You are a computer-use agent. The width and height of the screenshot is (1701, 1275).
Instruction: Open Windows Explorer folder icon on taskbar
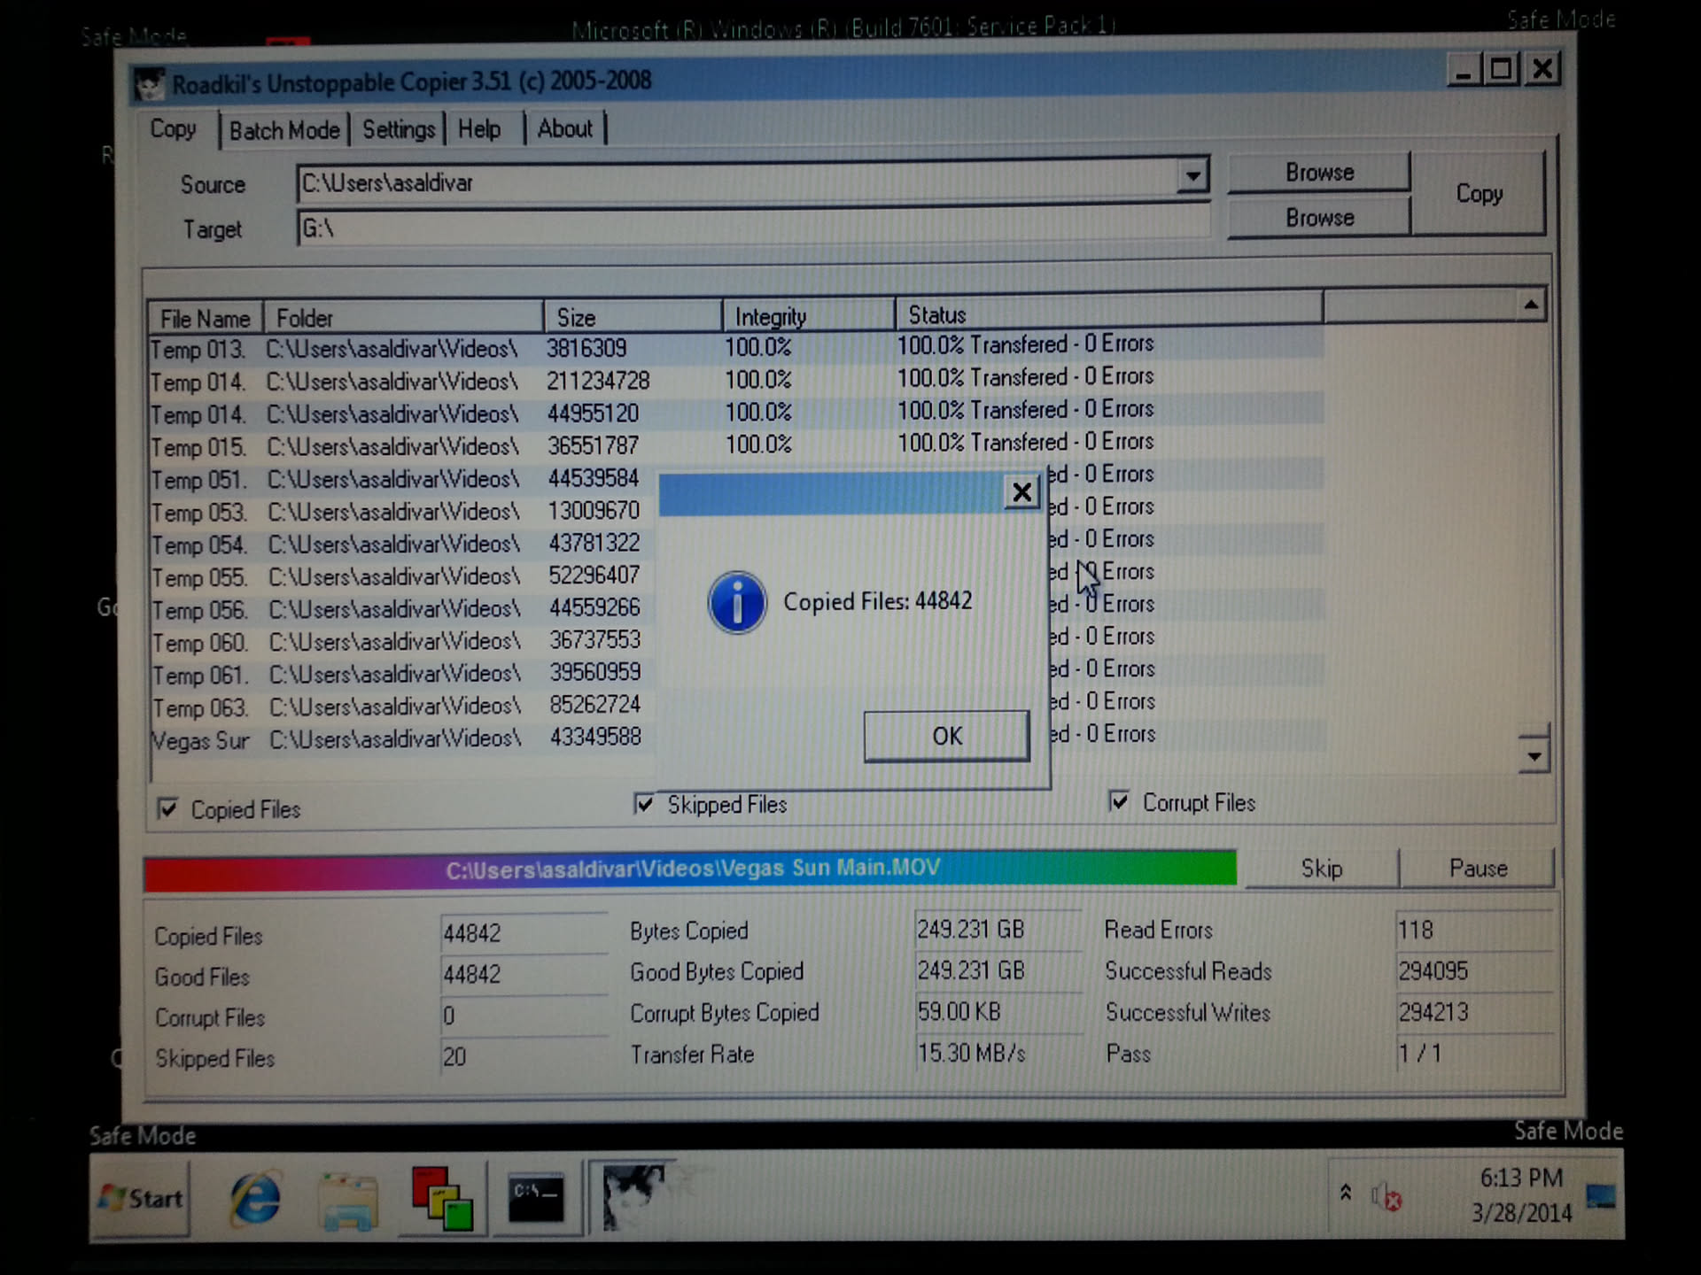(349, 1202)
